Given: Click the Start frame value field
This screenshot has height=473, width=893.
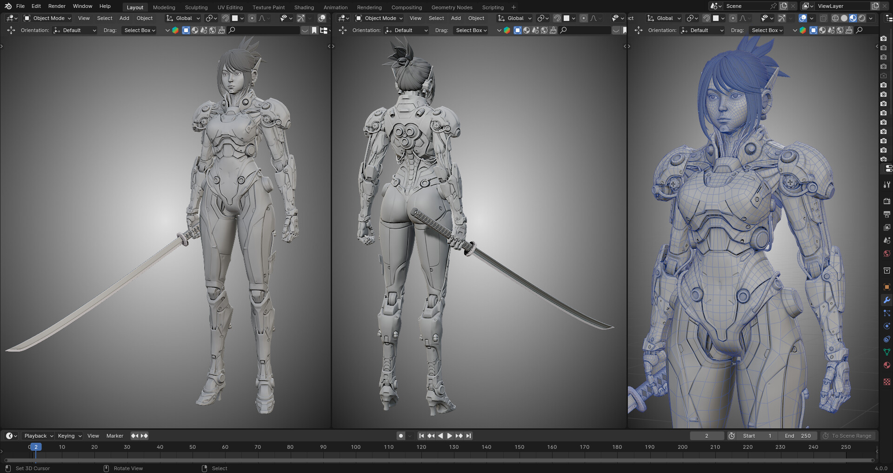Looking at the screenshot, I should 757,436.
